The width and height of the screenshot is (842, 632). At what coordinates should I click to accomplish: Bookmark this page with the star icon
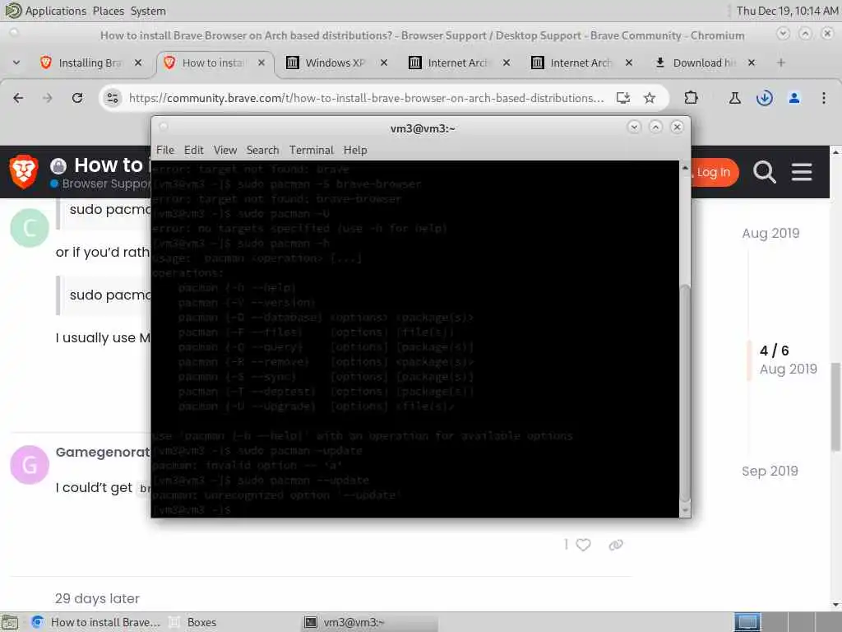(650, 98)
